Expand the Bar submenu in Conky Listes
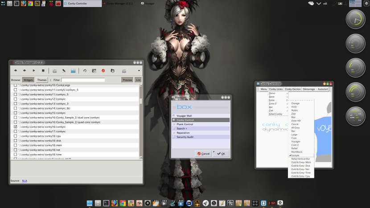The height and width of the screenshot is (208, 370). click(x=278, y=107)
